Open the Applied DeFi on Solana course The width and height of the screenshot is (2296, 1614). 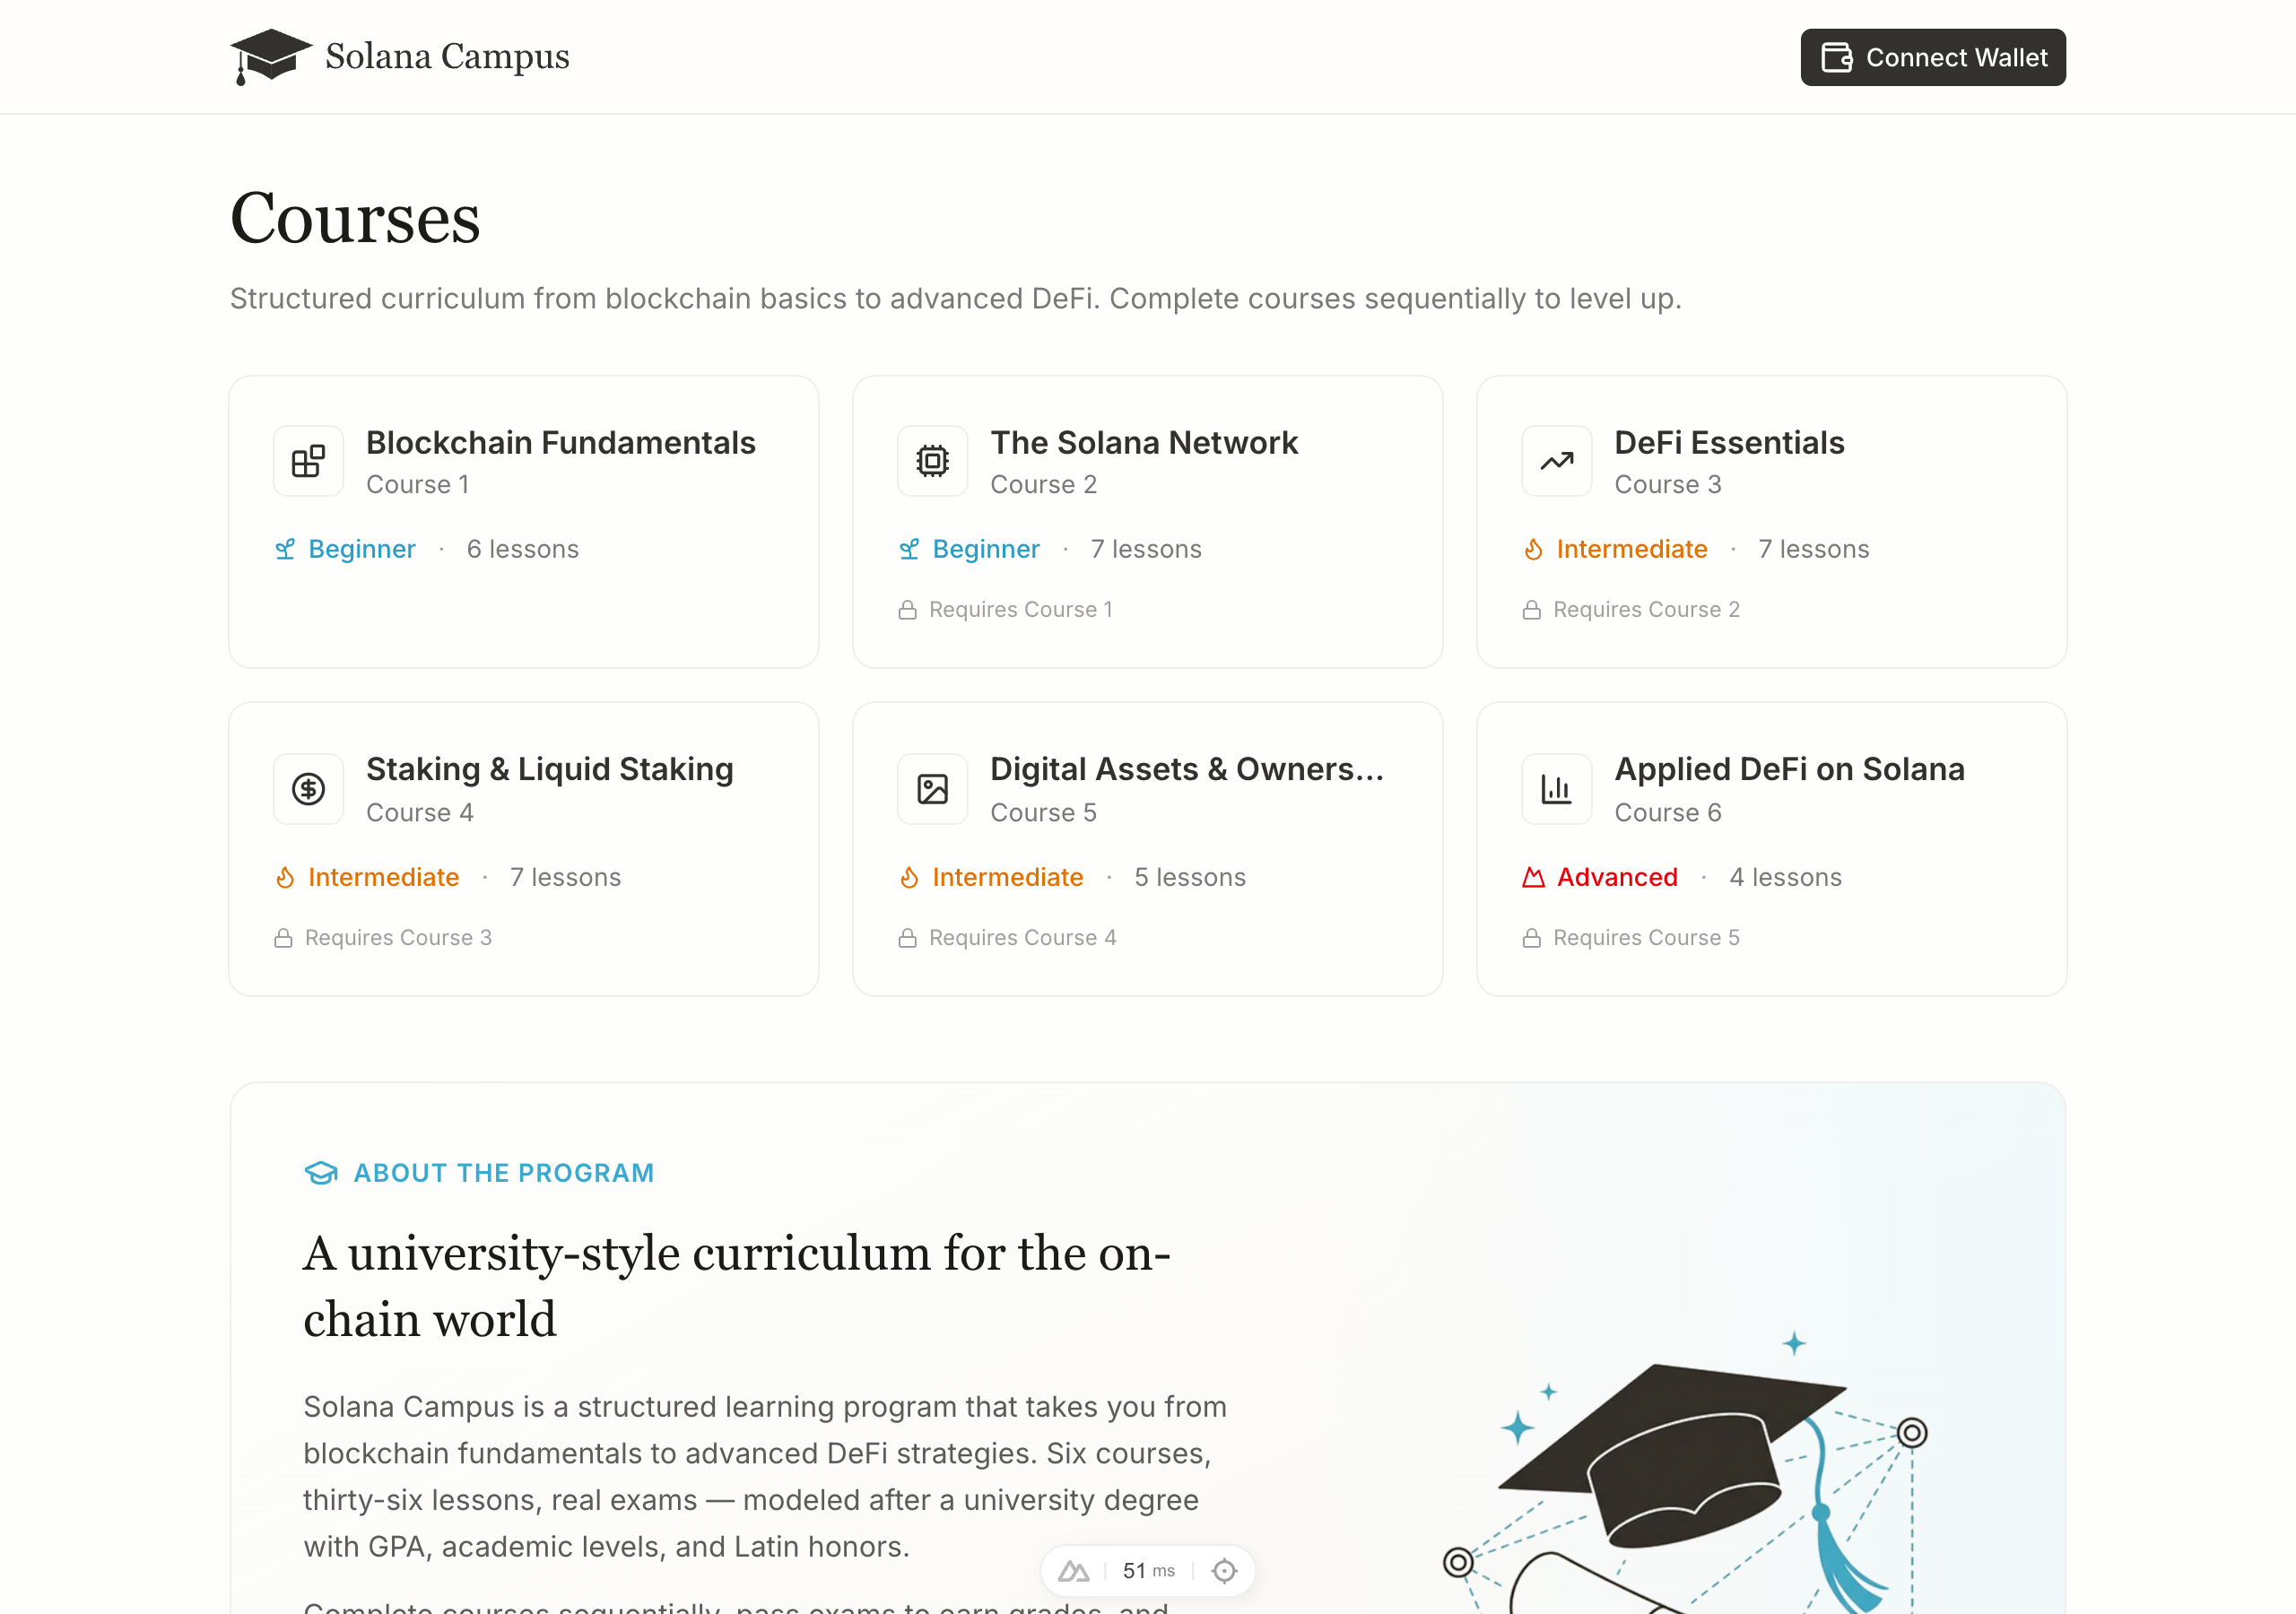click(1771, 849)
